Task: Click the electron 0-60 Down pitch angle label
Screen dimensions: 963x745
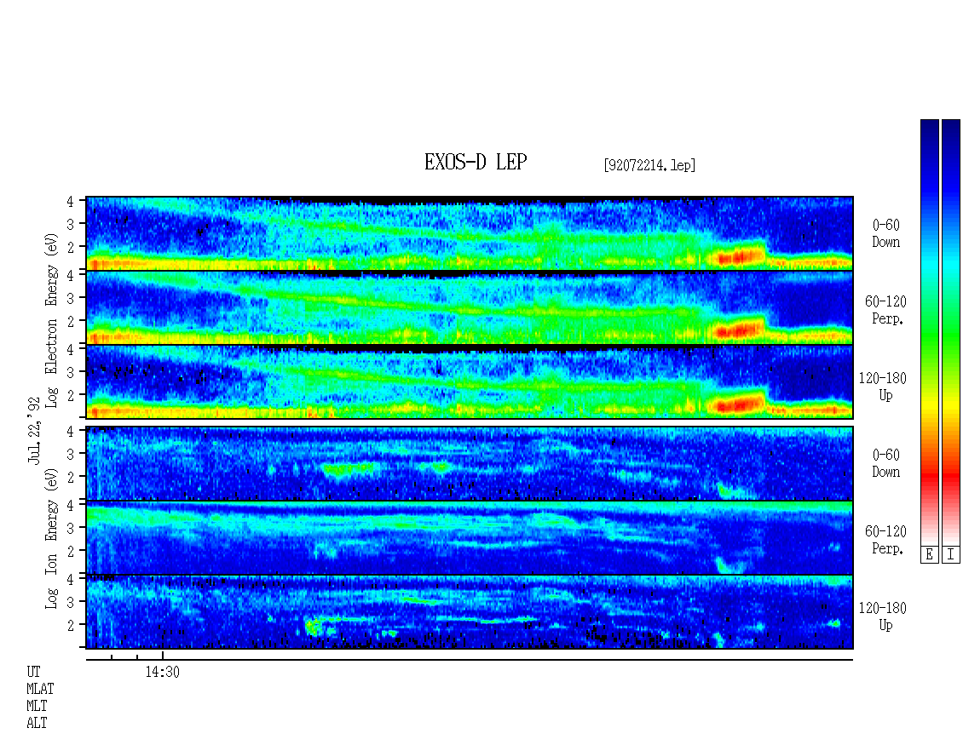Action: 885,234
